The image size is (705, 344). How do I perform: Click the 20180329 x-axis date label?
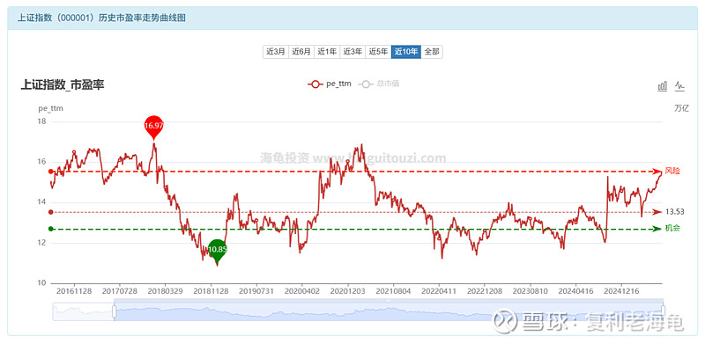tap(165, 291)
